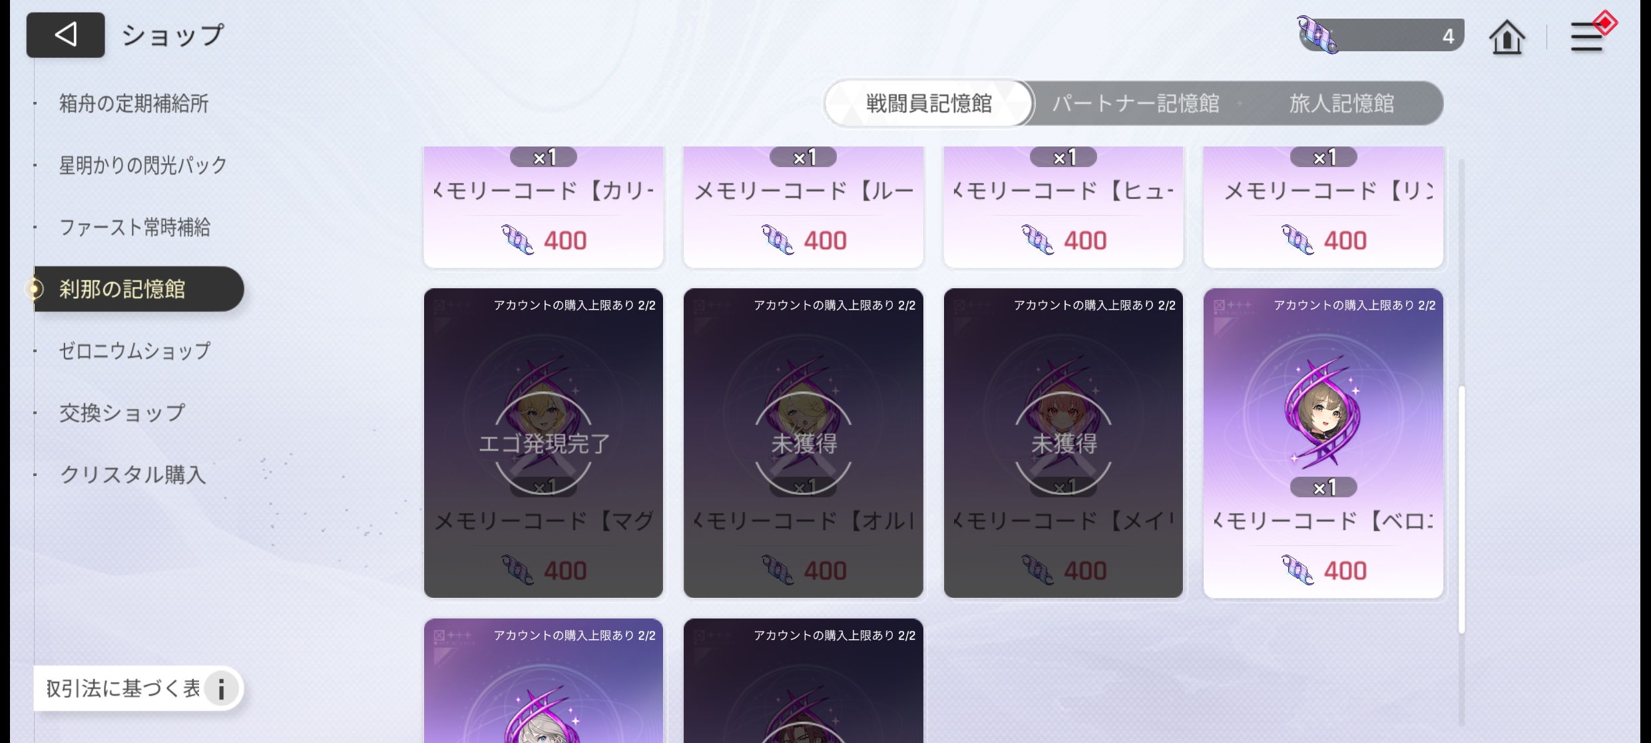The image size is (1651, 743).
Task: Select the メイ memory code card
Action: [1063, 443]
